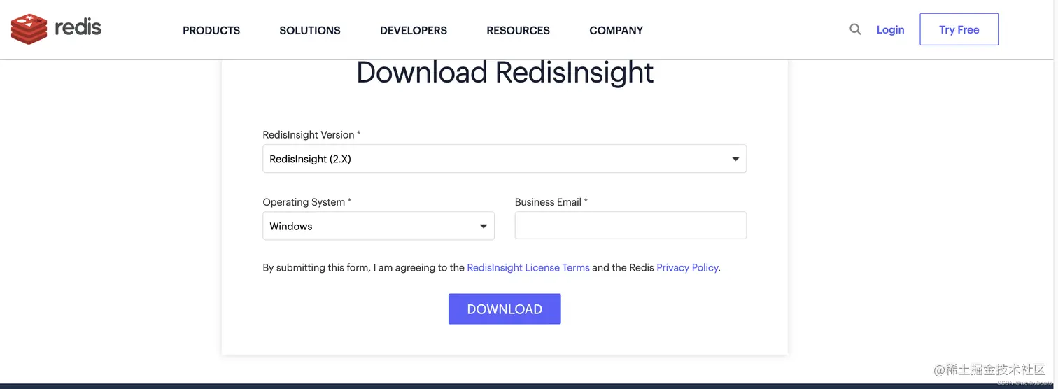Click the Operating System label
Screen dimensions: 1058x389
coord(307,202)
